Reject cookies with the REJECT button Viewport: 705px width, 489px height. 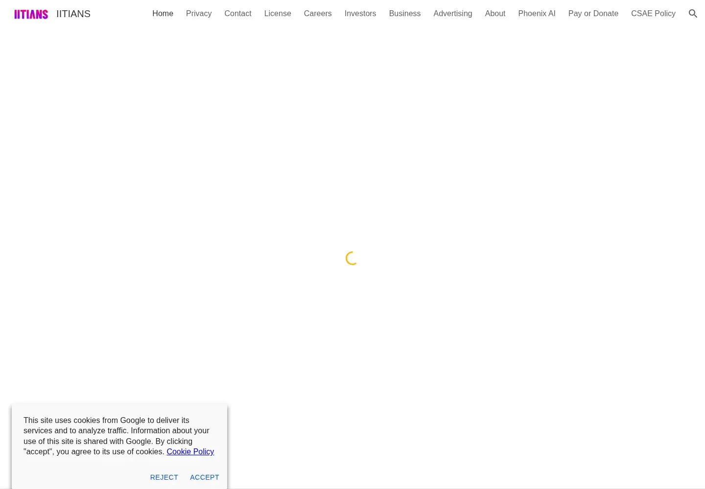coord(164,477)
